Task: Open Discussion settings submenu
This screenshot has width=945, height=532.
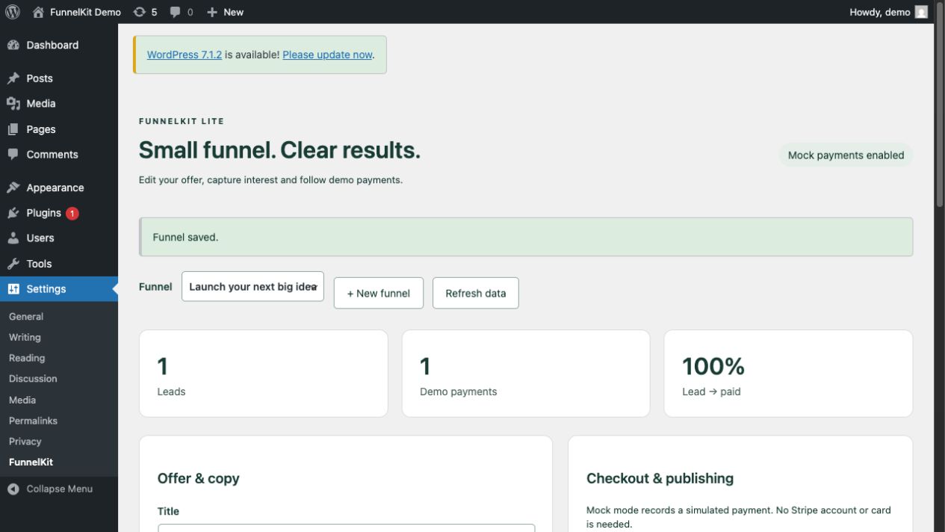Action: click(x=33, y=379)
